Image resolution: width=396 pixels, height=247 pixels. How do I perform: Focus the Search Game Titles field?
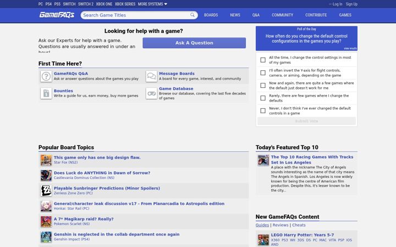click(136, 15)
